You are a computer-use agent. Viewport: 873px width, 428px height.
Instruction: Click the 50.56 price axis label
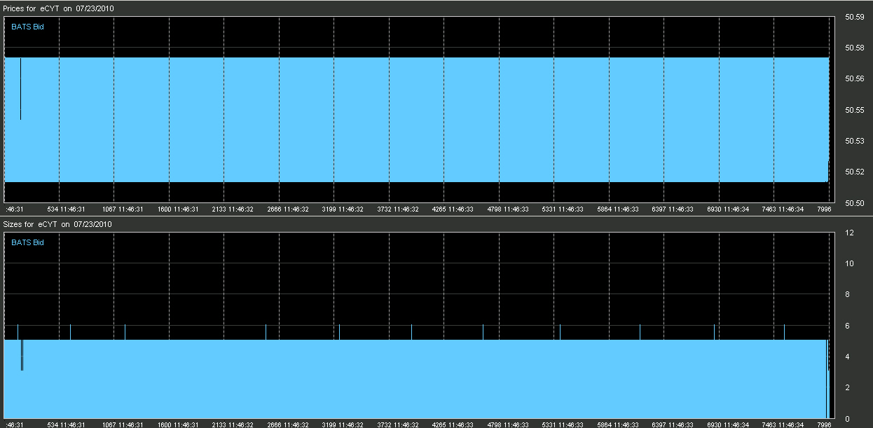pos(854,79)
